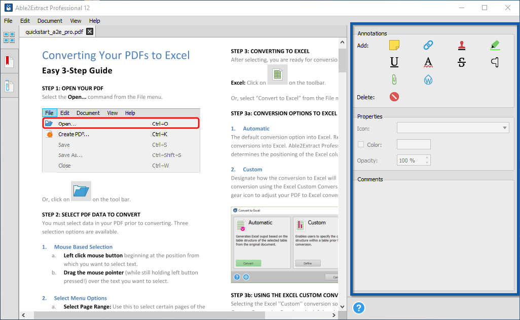The width and height of the screenshot is (520, 320).
Task: Open the blue help question mark
Action: (358, 308)
